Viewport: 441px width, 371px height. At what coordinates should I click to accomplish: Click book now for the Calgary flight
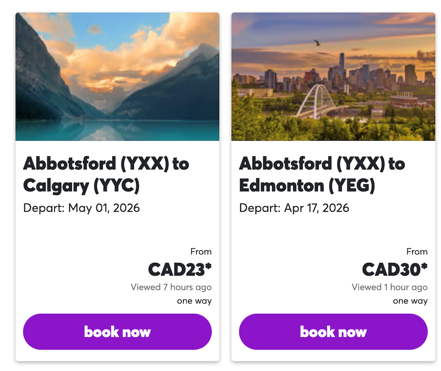coord(117,331)
